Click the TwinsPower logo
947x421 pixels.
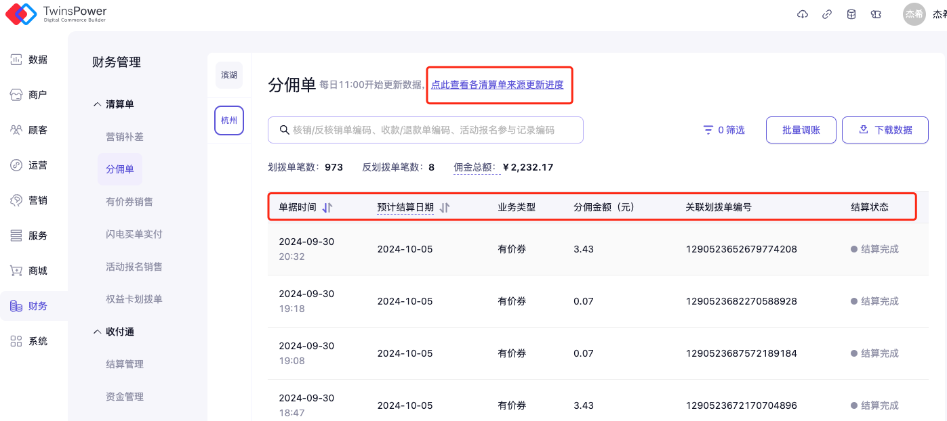point(57,14)
